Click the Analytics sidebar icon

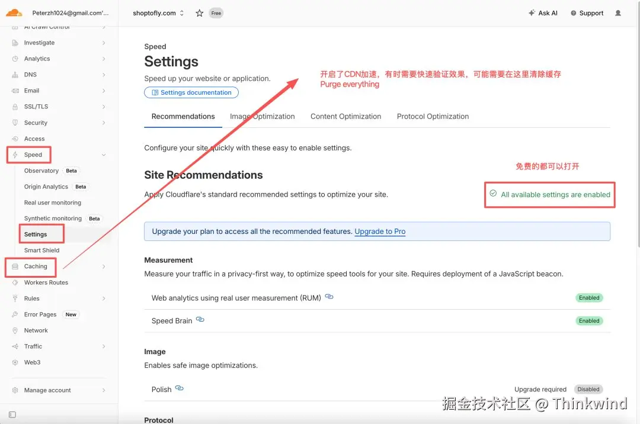(x=15, y=59)
